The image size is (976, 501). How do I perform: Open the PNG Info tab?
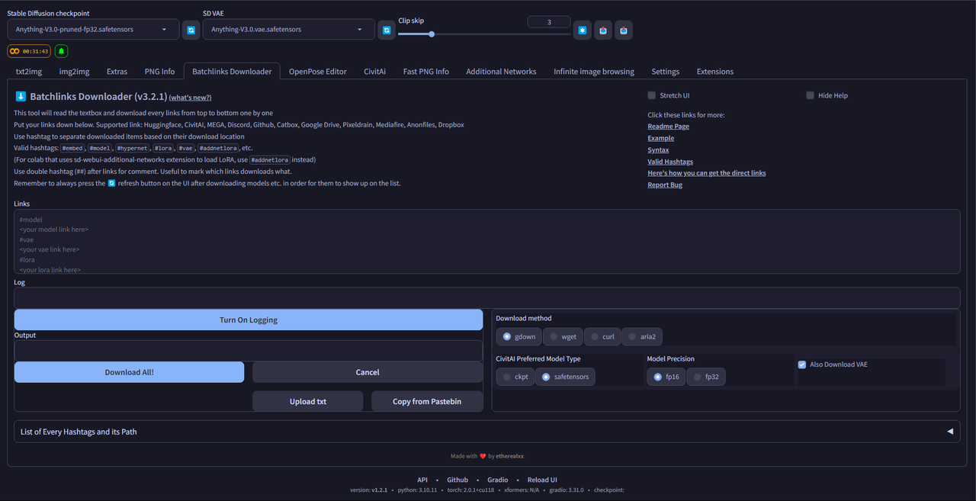click(x=159, y=71)
